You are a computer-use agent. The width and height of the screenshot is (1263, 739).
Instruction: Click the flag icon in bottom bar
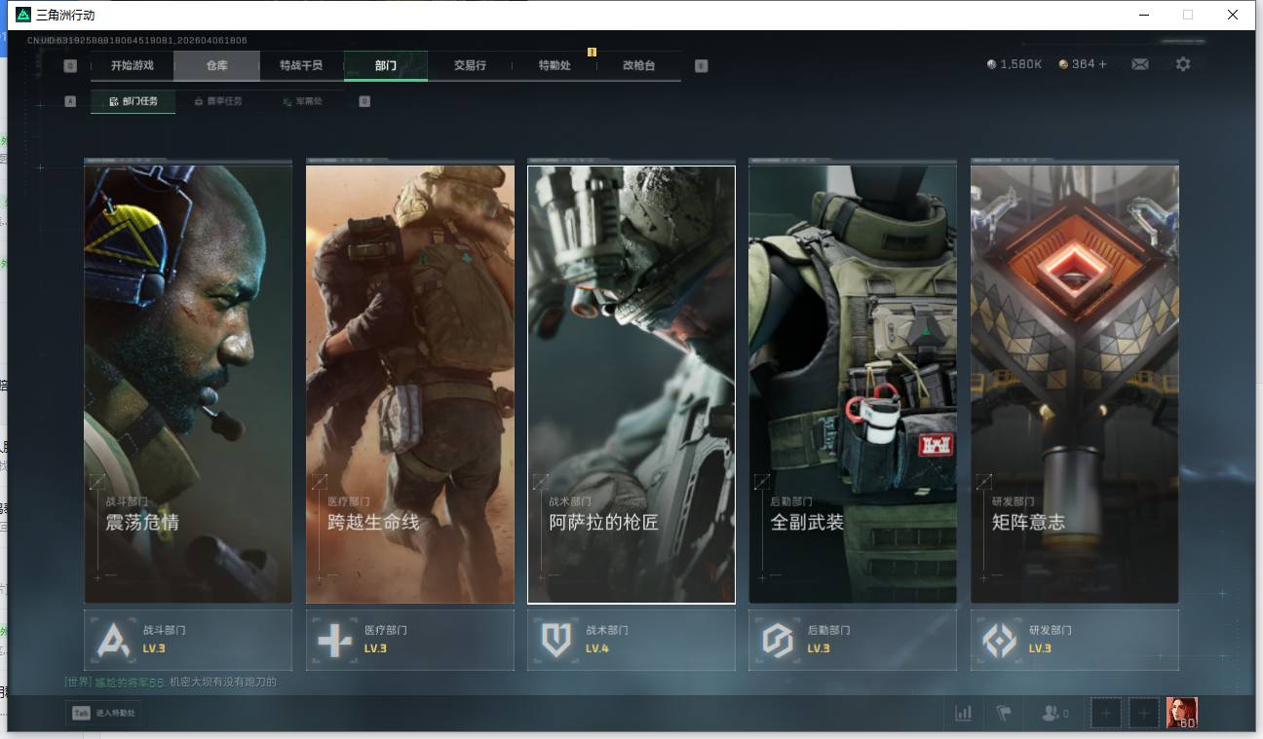pos(1004,713)
